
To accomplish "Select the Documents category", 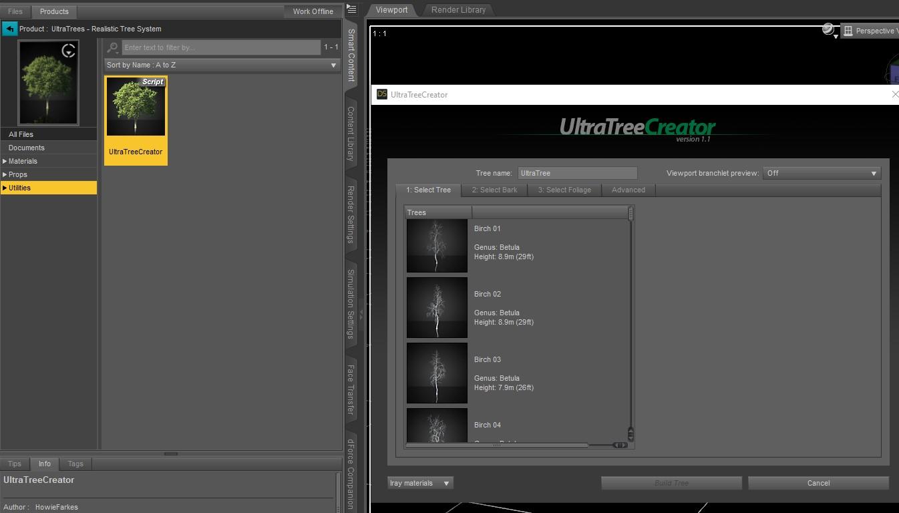I will 48,148.
